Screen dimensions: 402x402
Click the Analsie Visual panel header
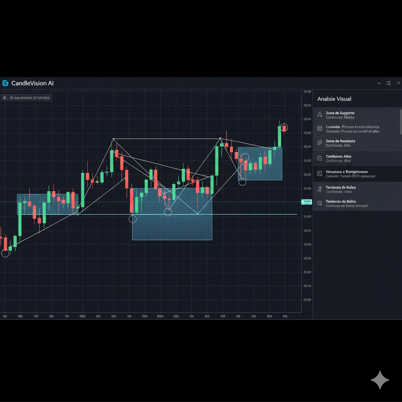pyautogui.click(x=334, y=99)
